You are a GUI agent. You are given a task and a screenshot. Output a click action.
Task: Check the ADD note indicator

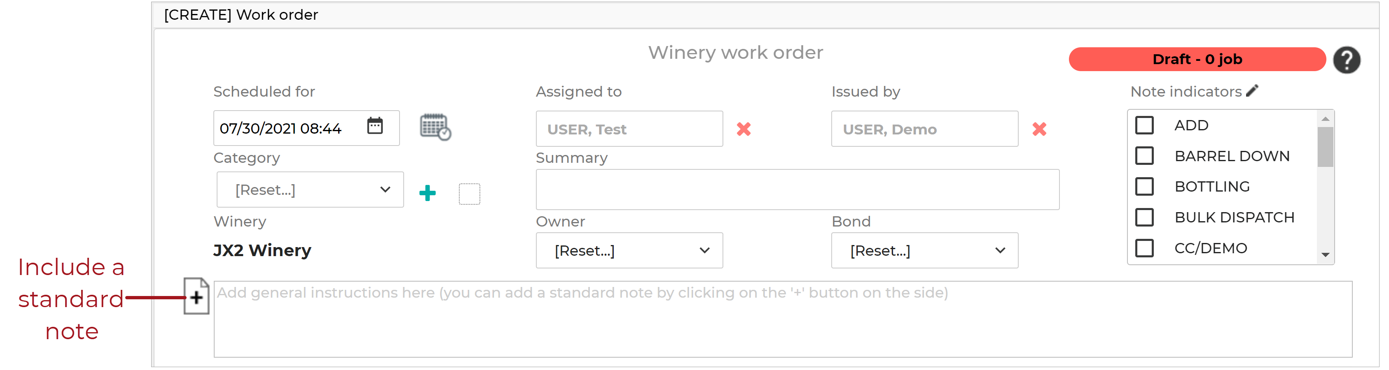pos(1144,125)
